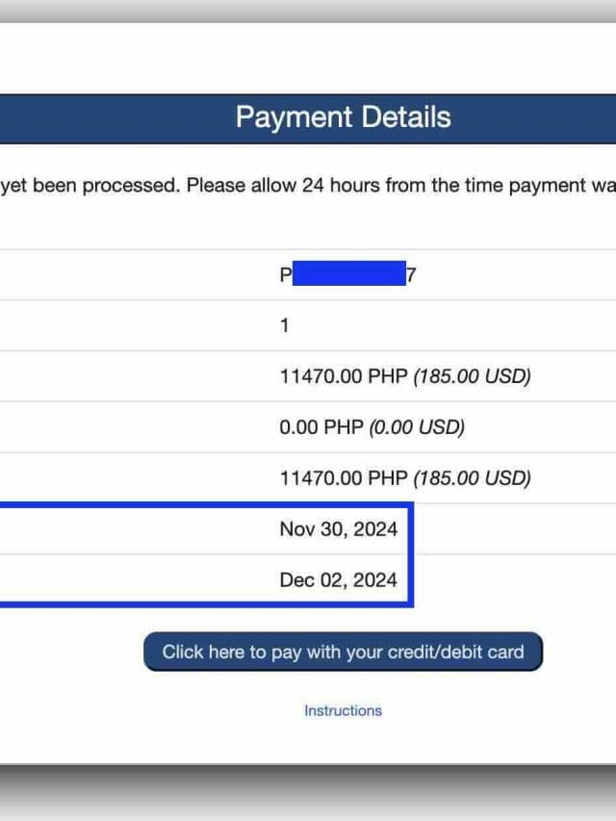This screenshot has height=821, width=616.
Task: Select the Nov 30, 2024 date
Action: tap(338, 528)
